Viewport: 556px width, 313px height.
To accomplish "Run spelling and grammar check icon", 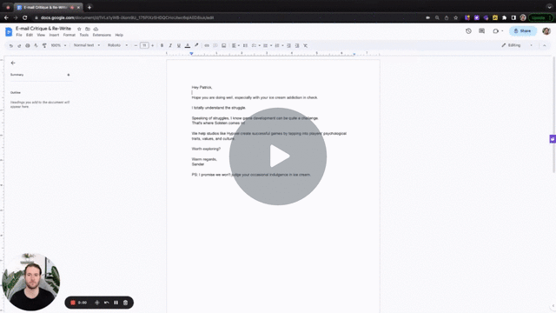I will coord(36,45).
